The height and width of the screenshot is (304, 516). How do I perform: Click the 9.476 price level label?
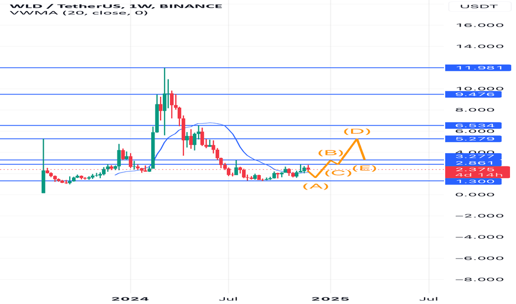tap(473, 95)
